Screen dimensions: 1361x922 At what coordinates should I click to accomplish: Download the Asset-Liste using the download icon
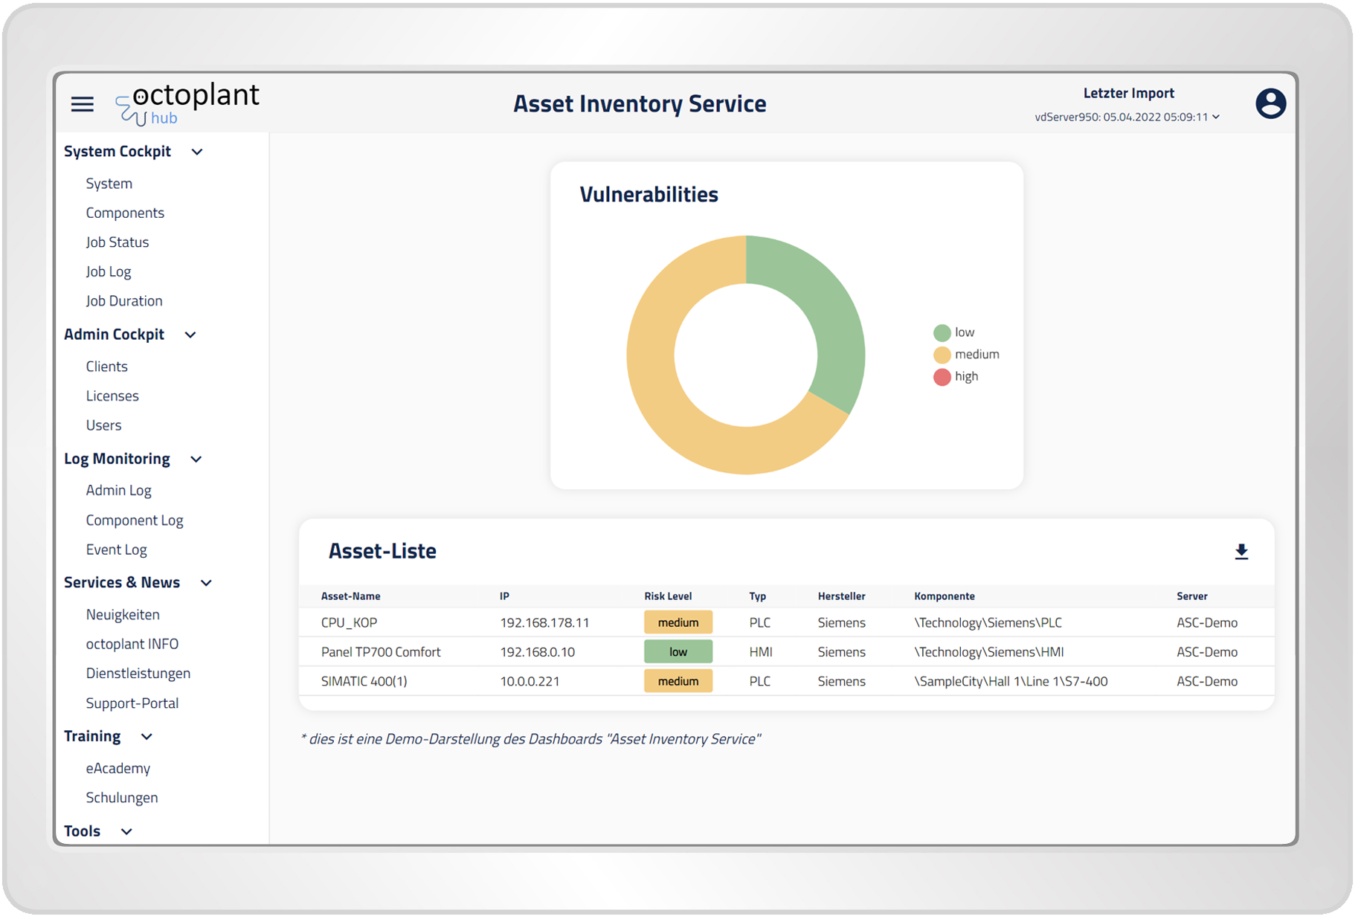coord(1241,552)
